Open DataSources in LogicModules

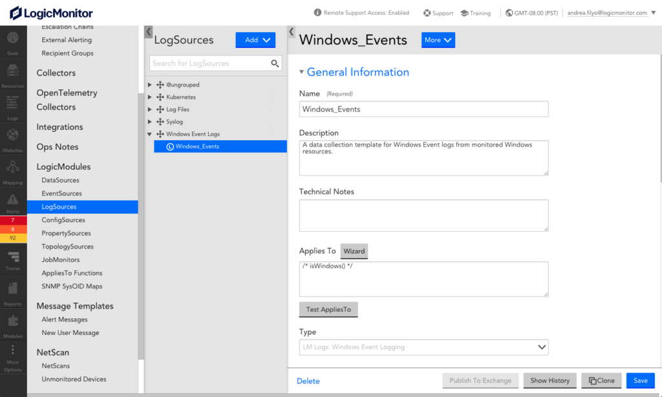click(60, 180)
